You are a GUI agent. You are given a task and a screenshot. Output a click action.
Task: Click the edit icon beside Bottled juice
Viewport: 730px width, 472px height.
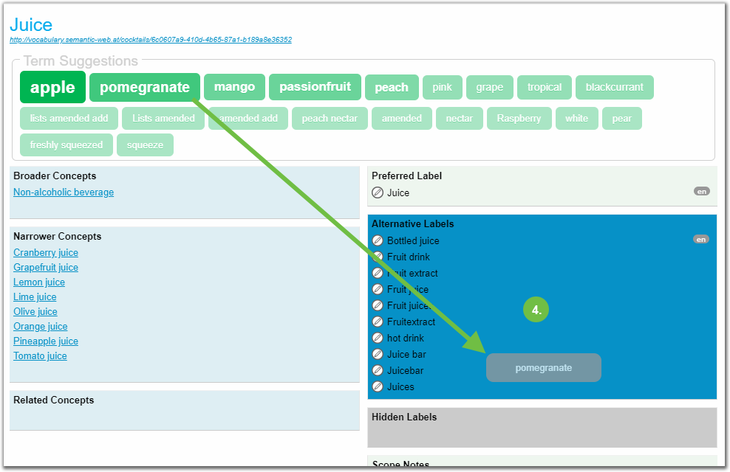point(378,240)
